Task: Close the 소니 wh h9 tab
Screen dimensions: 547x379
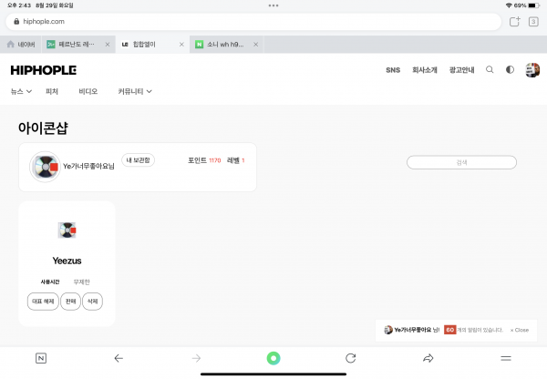Action: click(x=255, y=45)
